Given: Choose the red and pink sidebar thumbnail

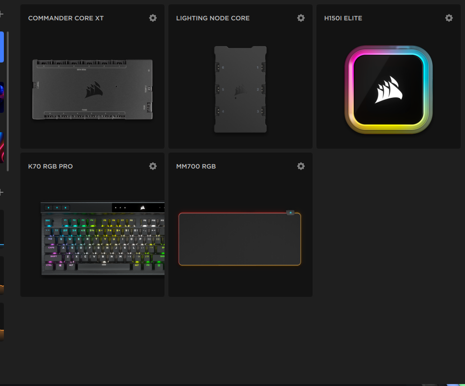Looking at the screenshot, I should click(x=2, y=147).
